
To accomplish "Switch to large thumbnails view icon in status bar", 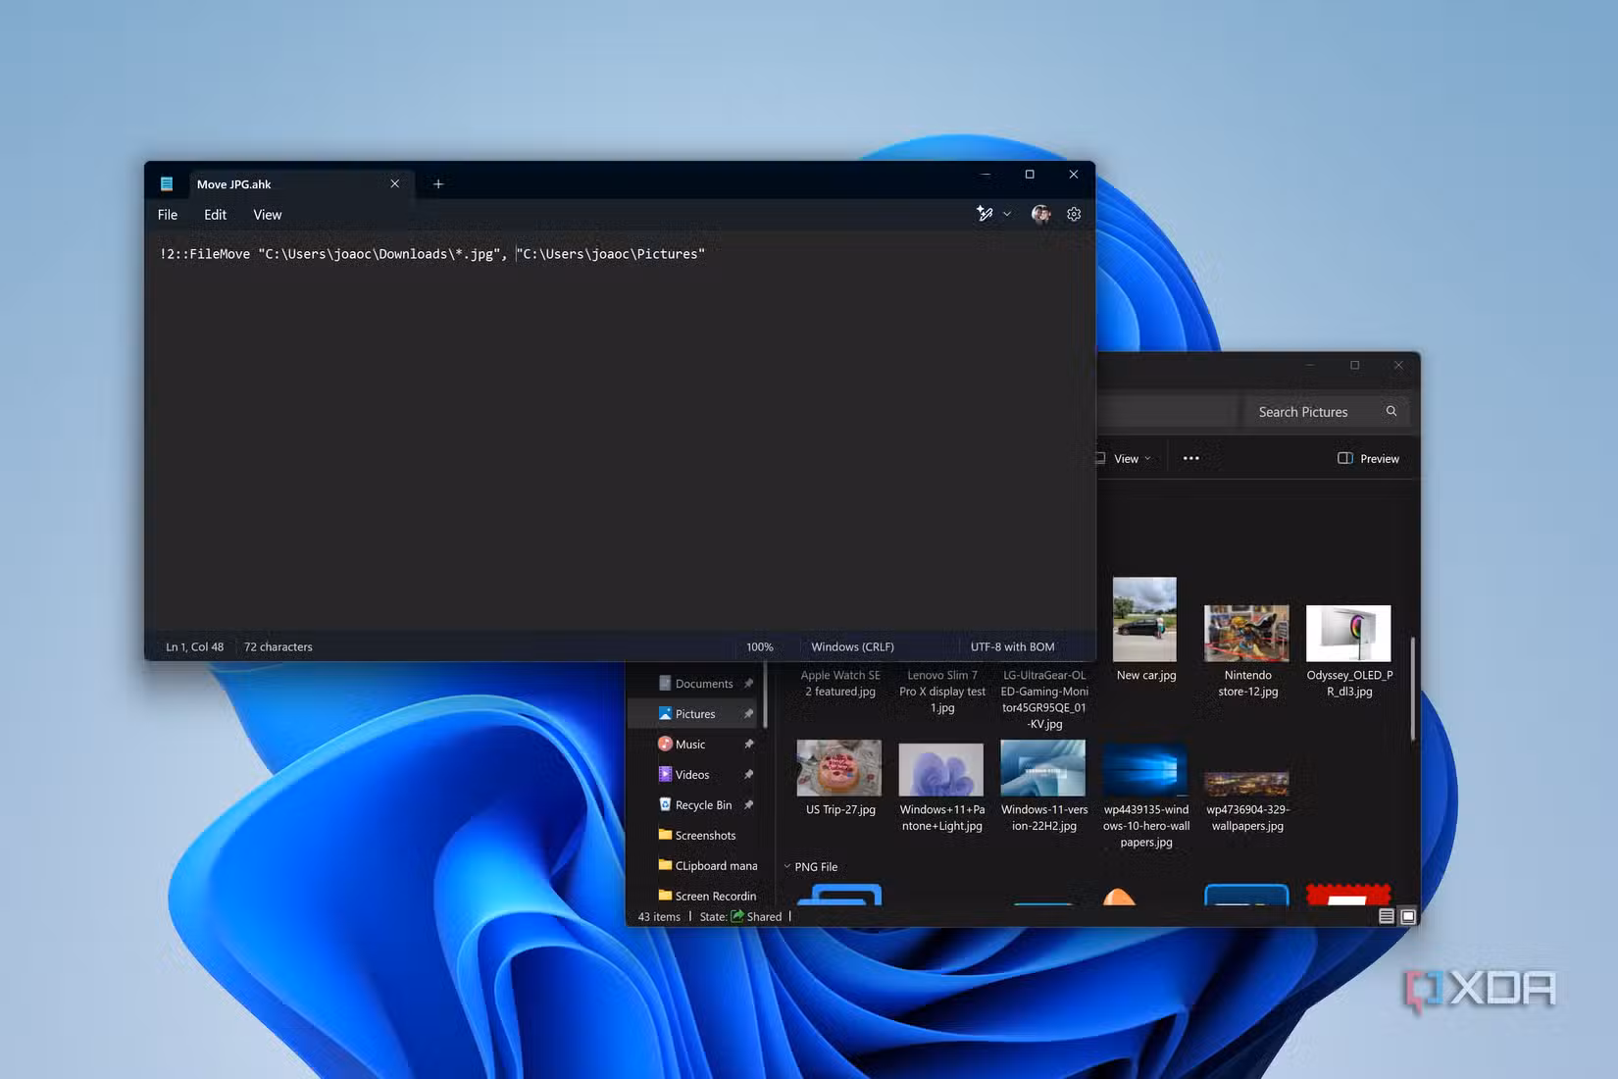I will (1408, 916).
